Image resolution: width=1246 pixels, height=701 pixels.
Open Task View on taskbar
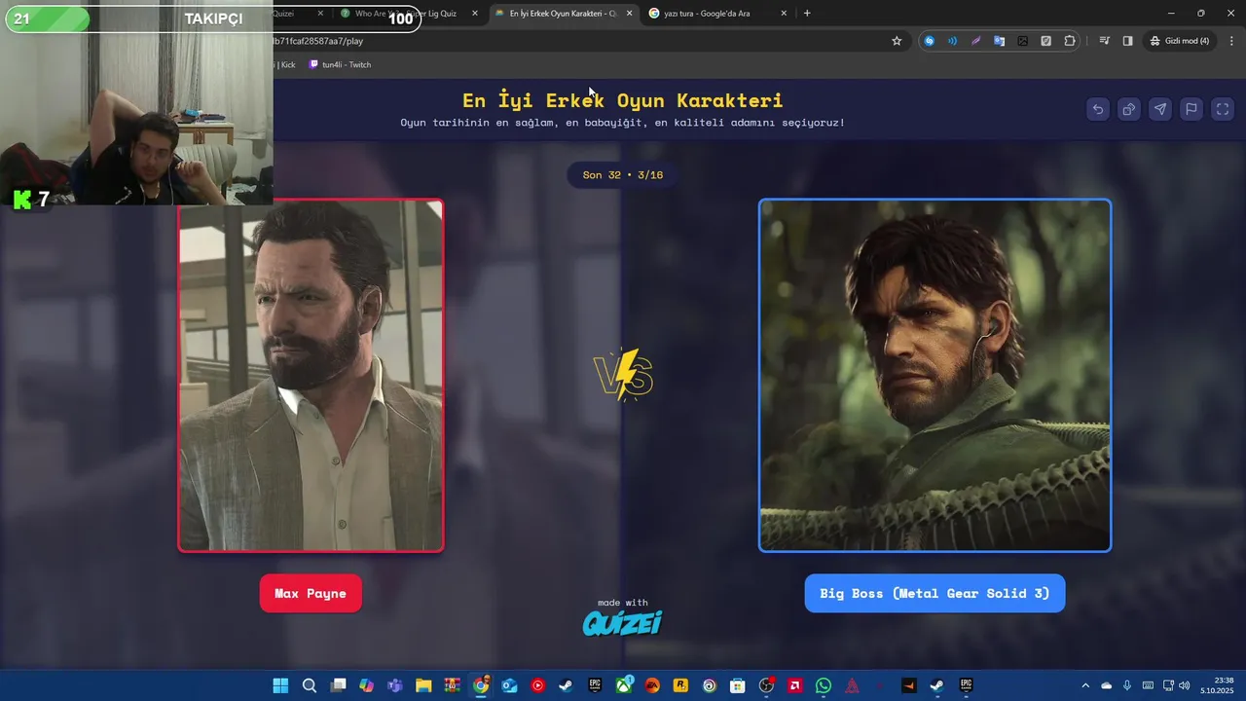pos(338,685)
